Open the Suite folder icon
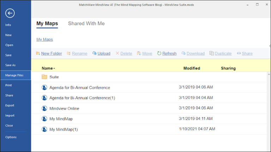 (x=44, y=77)
